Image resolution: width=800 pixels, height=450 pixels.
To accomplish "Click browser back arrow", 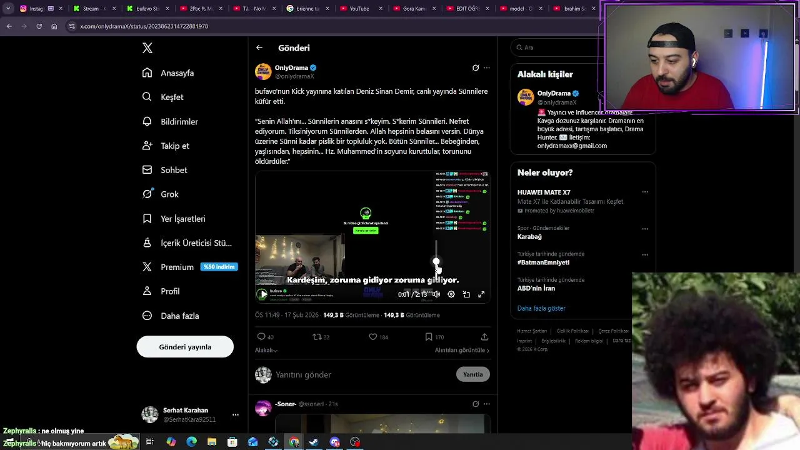I will 9,26.
